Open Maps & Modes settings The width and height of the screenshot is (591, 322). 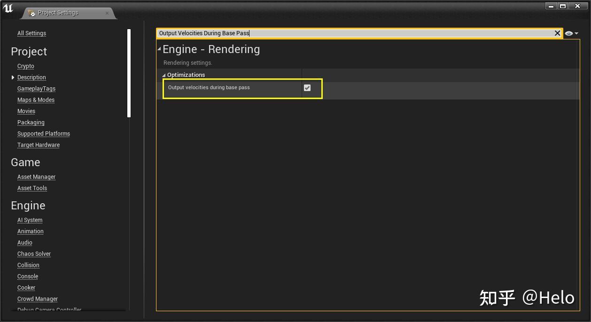tap(36, 100)
